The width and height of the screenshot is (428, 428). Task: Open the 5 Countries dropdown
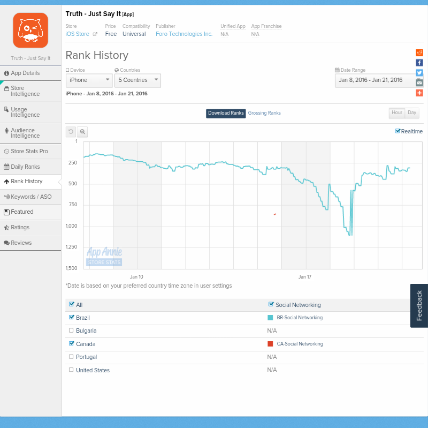click(138, 80)
